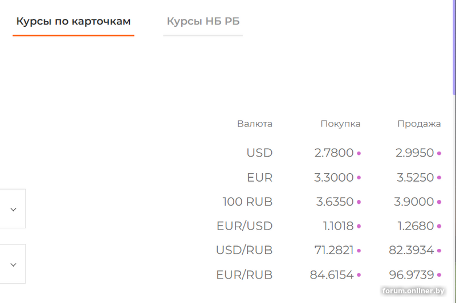Image resolution: width=456 pixels, height=303 pixels.
Task: Click the dot beside 100 RUB sell rate 3.9000
Action: [x=439, y=202]
